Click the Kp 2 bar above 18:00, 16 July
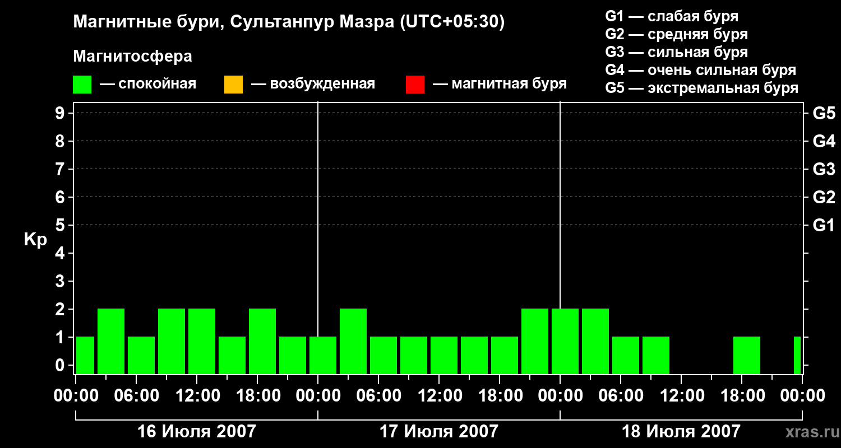841x448 pixels. pyautogui.click(x=262, y=341)
